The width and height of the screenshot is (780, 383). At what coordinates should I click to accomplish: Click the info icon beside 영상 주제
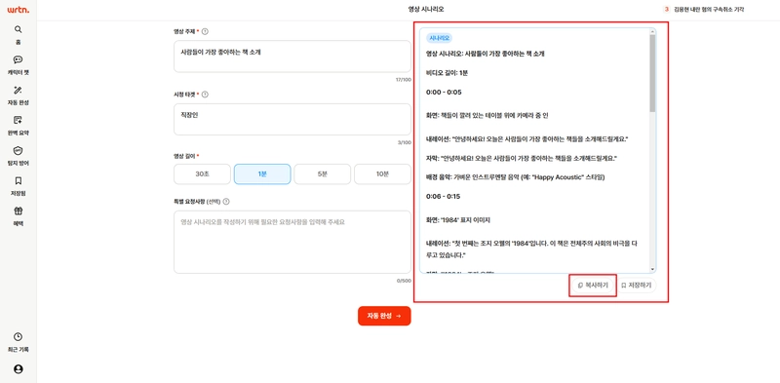pyautogui.click(x=205, y=31)
